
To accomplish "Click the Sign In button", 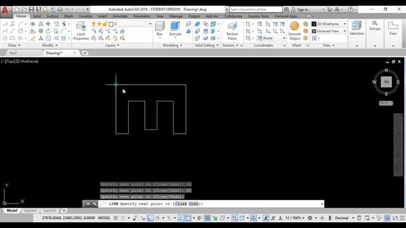I will (300, 9).
